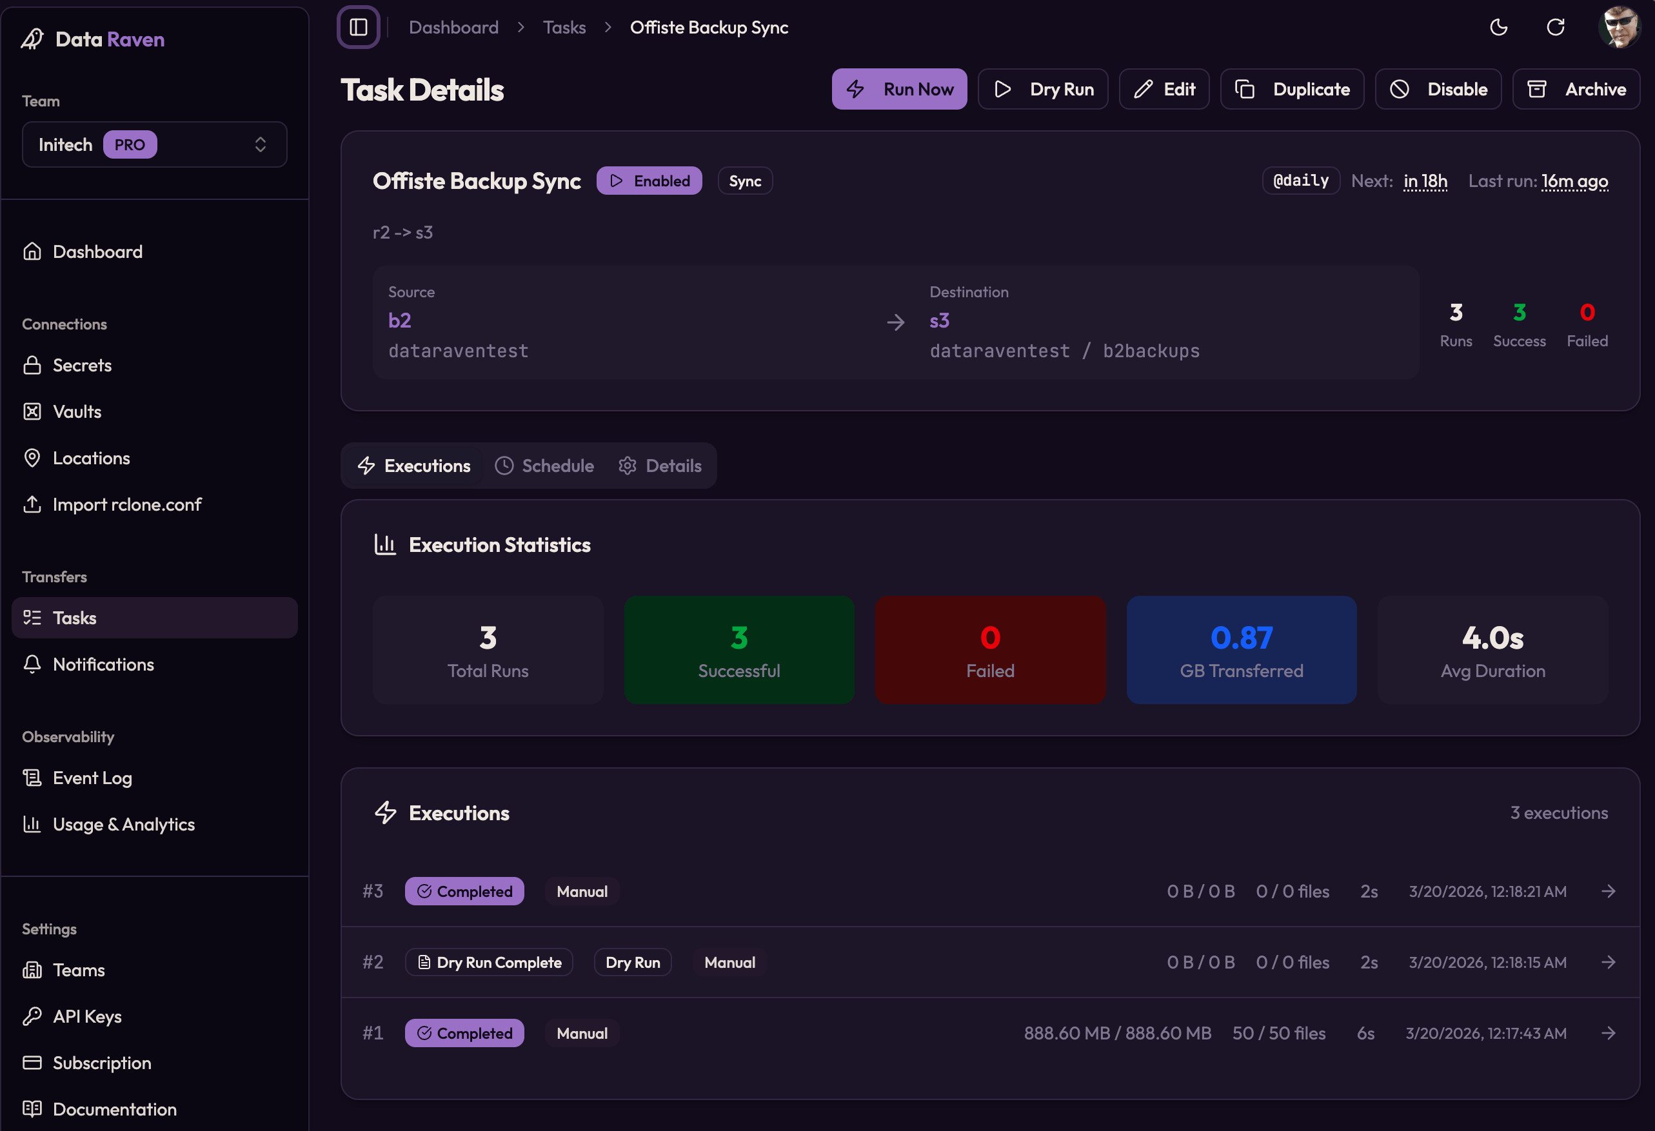Disable this task using Disable button

1438,89
